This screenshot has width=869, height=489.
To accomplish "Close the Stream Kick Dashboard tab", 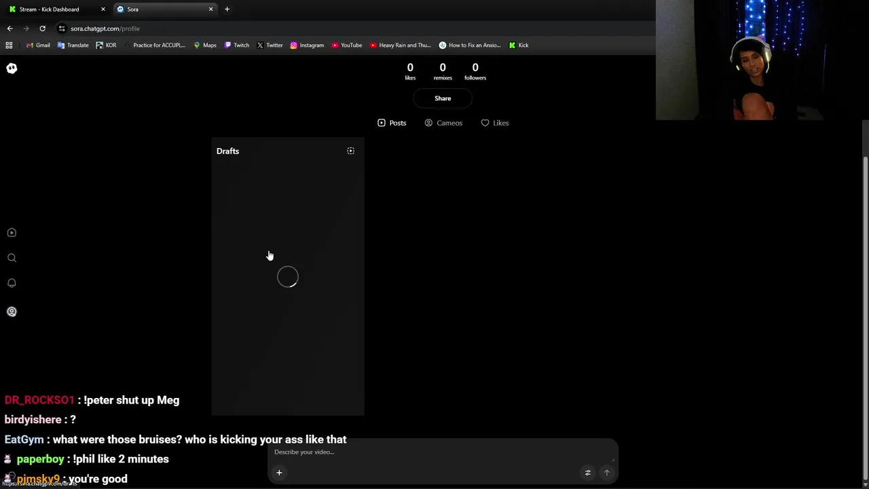I will 103,9.
